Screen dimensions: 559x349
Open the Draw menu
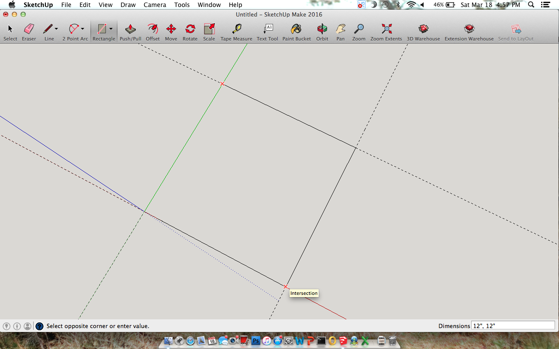pyautogui.click(x=128, y=5)
